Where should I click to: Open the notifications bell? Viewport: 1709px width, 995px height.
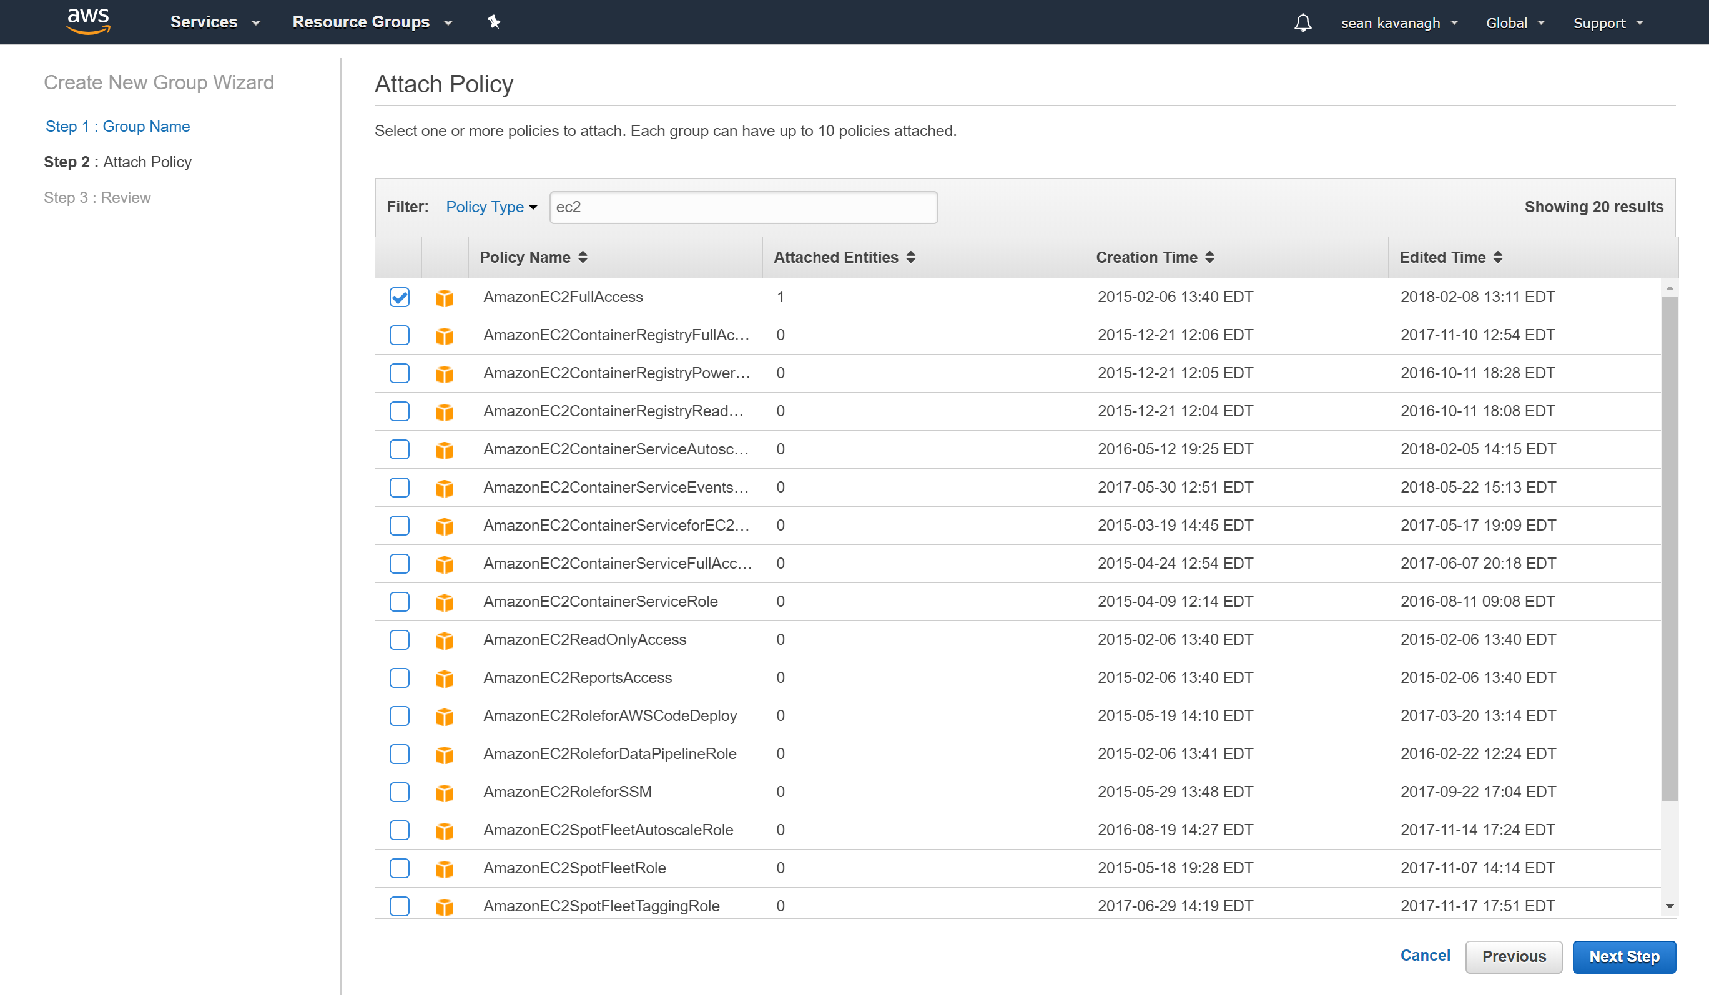[1303, 22]
